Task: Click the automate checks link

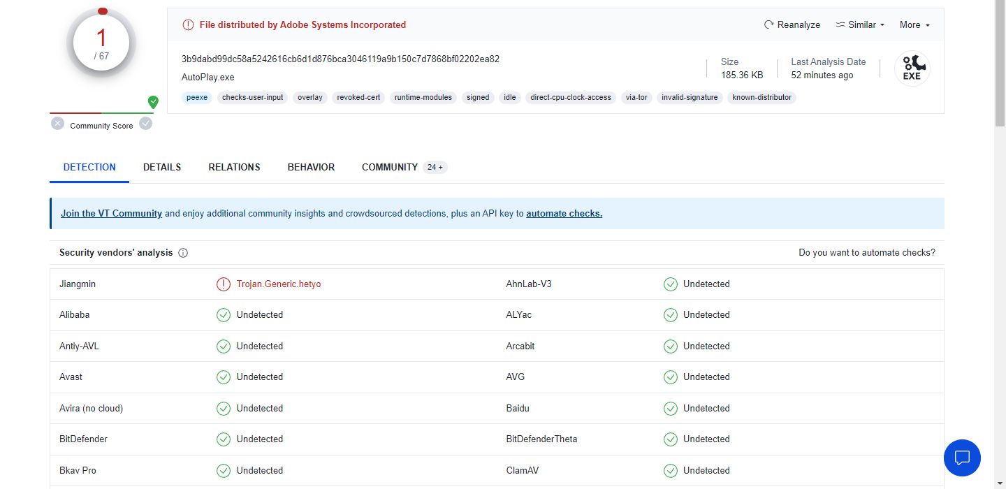Action: [x=564, y=214]
